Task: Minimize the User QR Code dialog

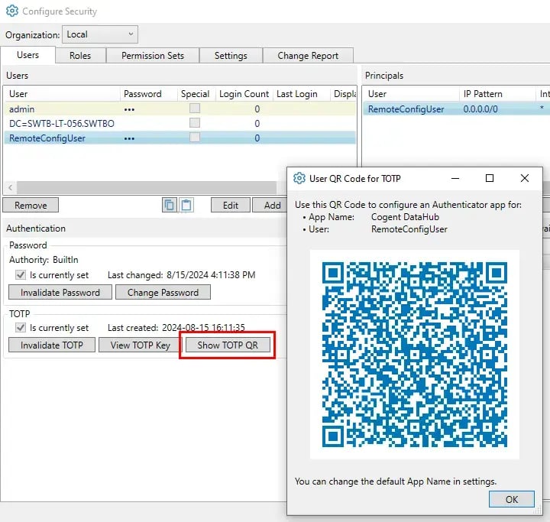Action: (455, 178)
